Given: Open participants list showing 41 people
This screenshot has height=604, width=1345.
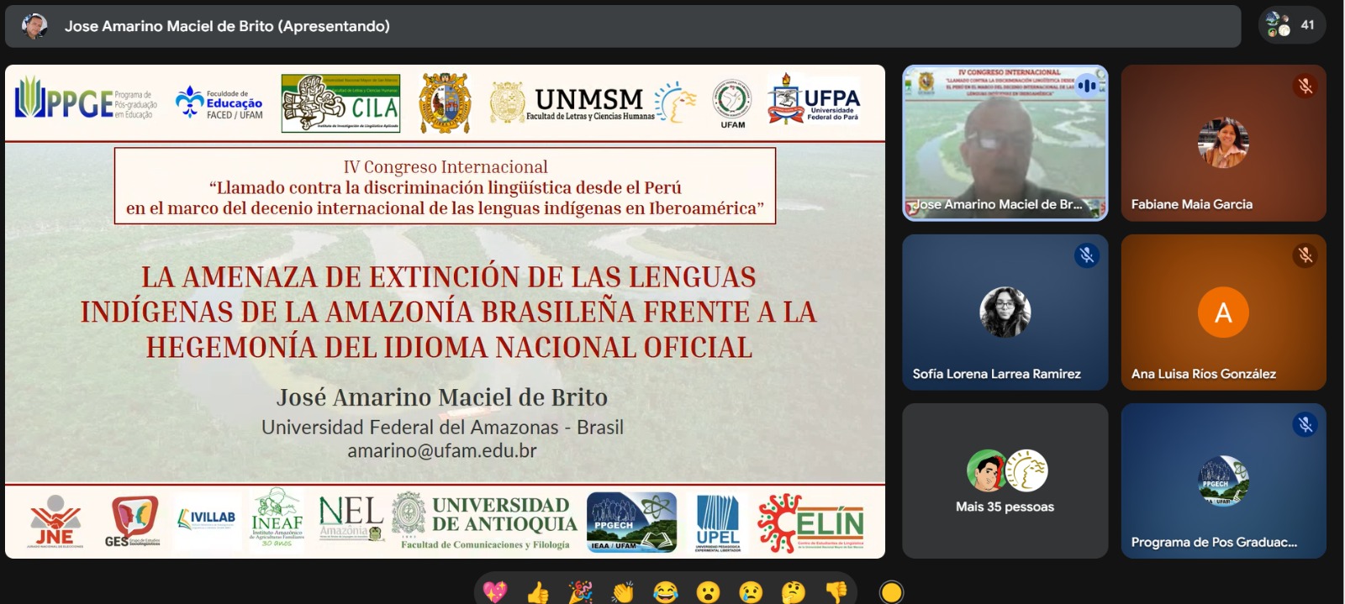Looking at the screenshot, I should pyautogui.click(x=1291, y=25).
